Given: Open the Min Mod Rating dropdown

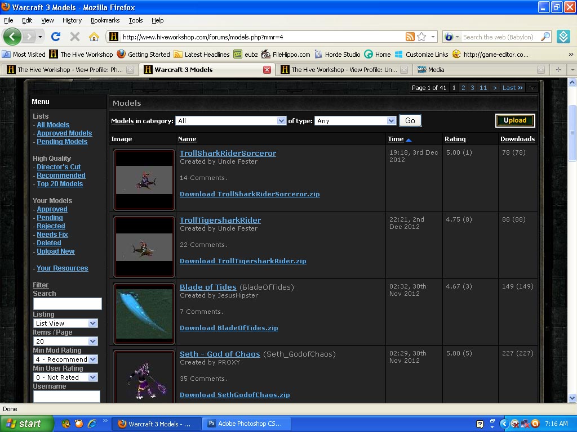Looking at the screenshot, I should click(x=65, y=359).
